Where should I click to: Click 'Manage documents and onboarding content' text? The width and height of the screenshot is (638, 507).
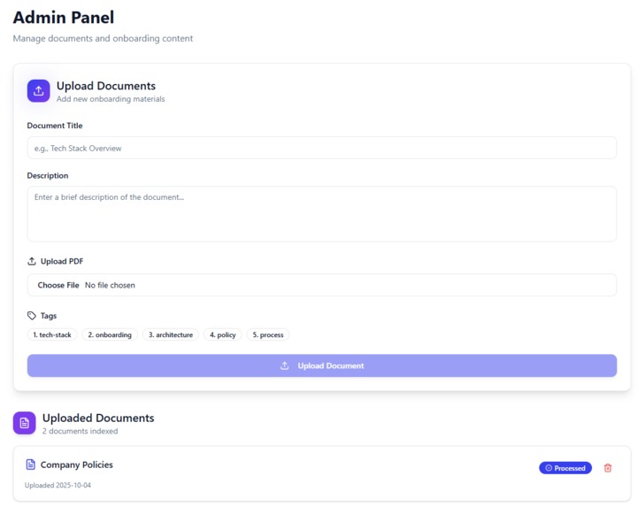pos(103,38)
